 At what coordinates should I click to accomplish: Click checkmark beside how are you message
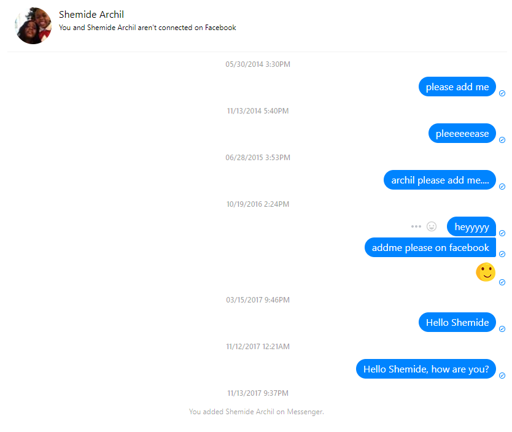tap(502, 376)
